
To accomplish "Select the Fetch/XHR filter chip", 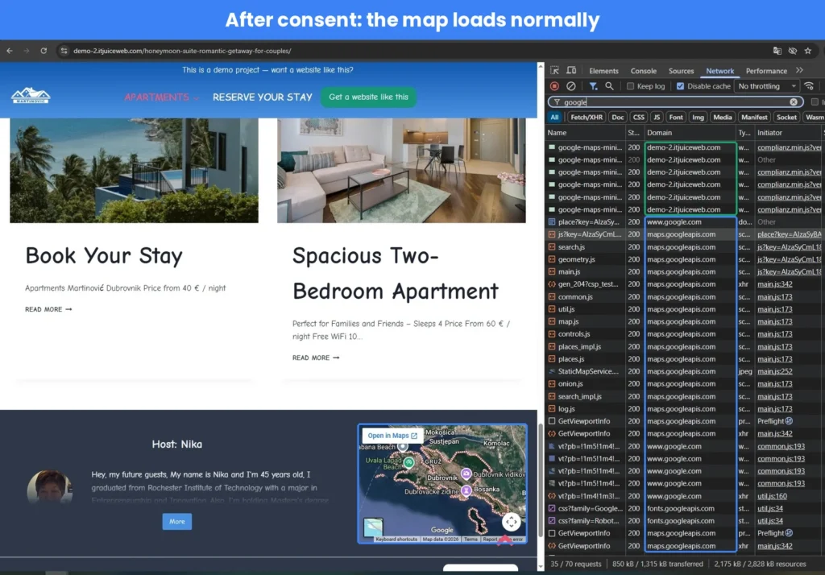I will click(587, 118).
